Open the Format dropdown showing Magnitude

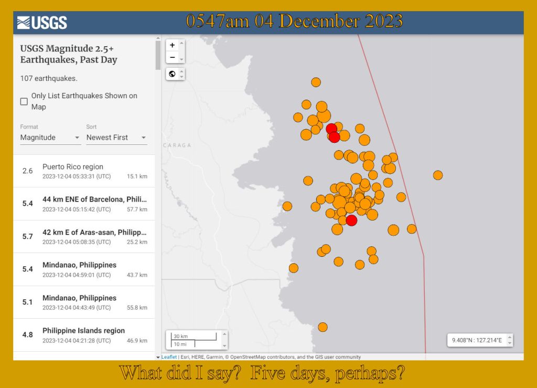tap(50, 138)
